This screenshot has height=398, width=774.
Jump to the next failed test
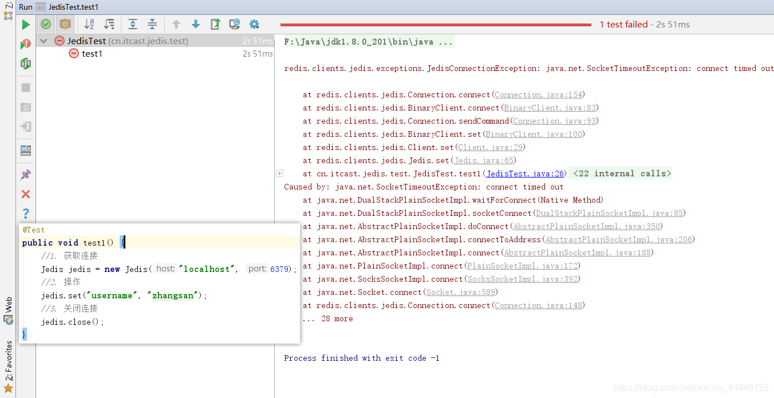coord(195,25)
